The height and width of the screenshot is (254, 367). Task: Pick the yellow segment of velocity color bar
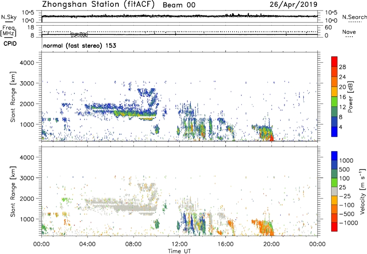(x=334, y=200)
